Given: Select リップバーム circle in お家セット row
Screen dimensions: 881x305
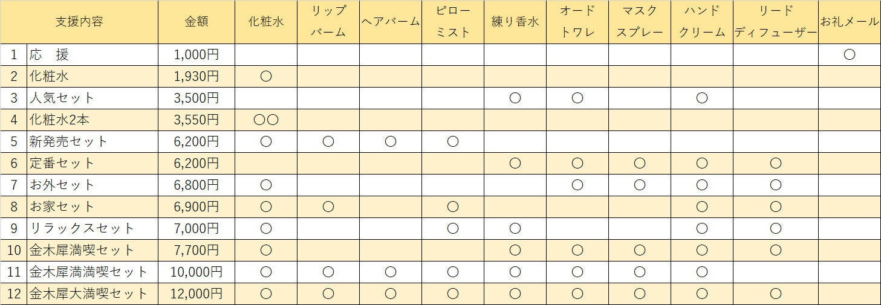Looking at the screenshot, I should point(328,207).
